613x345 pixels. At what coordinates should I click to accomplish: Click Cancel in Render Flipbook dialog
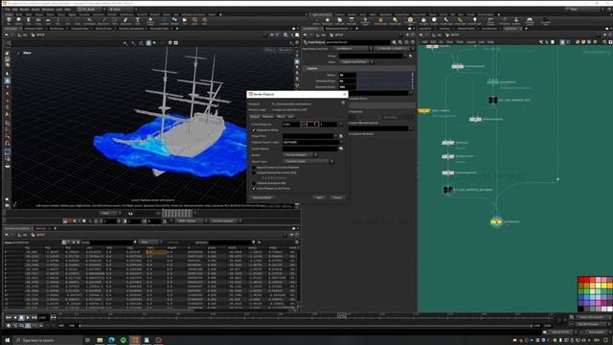[x=337, y=197]
